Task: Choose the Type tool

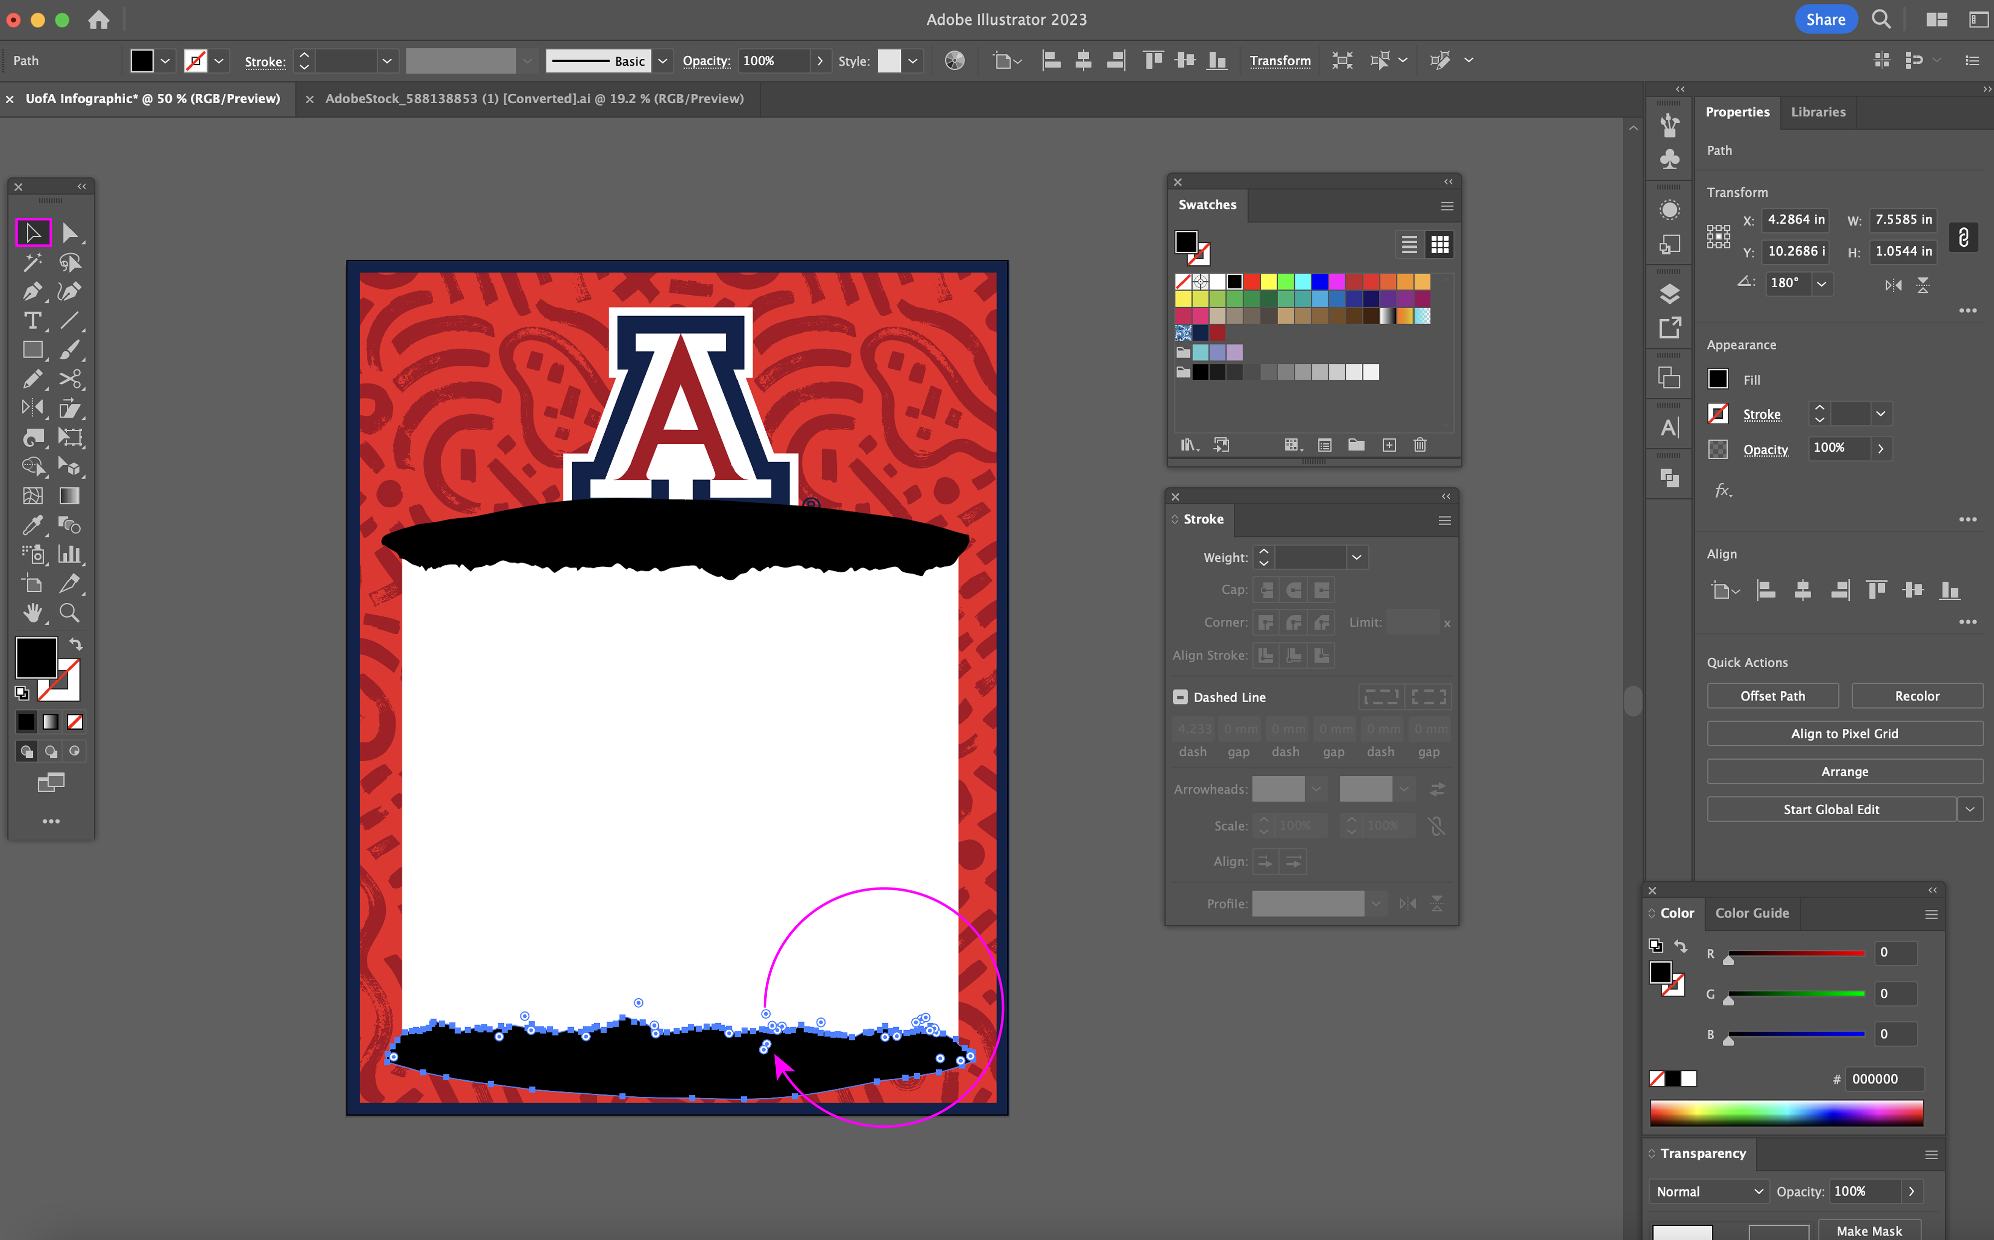Action: pyautogui.click(x=32, y=321)
